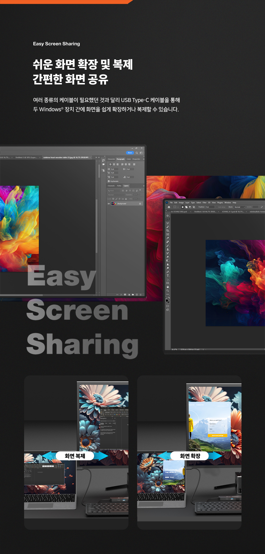The width and height of the screenshot is (265, 554).
Task: Select the Crop tool
Action: click(x=167, y=231)
